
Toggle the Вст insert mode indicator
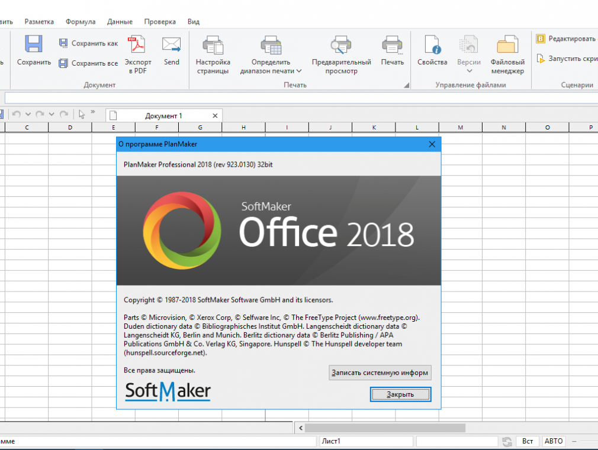[528, 441]
